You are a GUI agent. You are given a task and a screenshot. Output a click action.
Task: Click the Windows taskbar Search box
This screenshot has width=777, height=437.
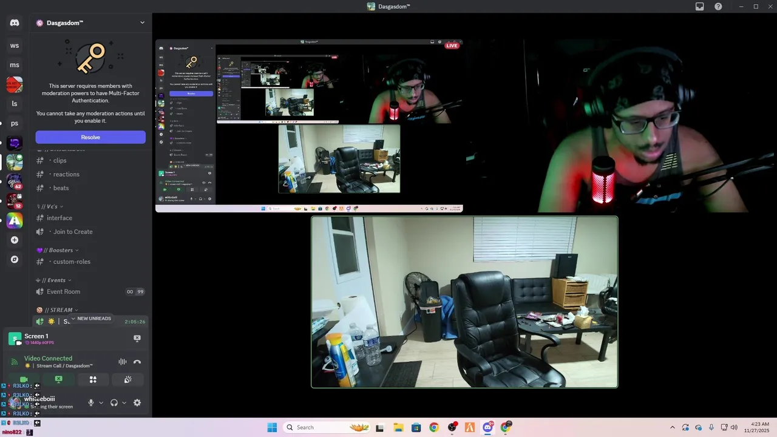click(x=327, y=427)
